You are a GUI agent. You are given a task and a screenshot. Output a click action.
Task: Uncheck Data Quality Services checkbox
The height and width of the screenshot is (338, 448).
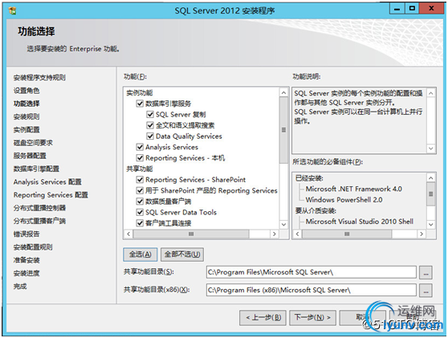[150, 136]
